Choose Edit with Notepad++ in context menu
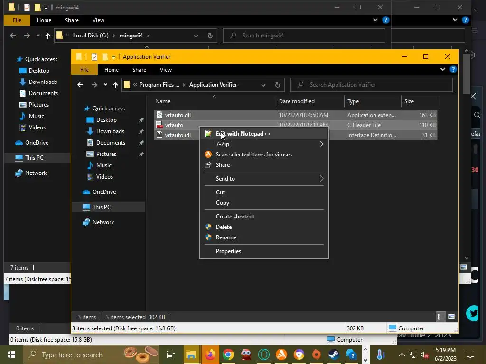 [x=264, y=134]
